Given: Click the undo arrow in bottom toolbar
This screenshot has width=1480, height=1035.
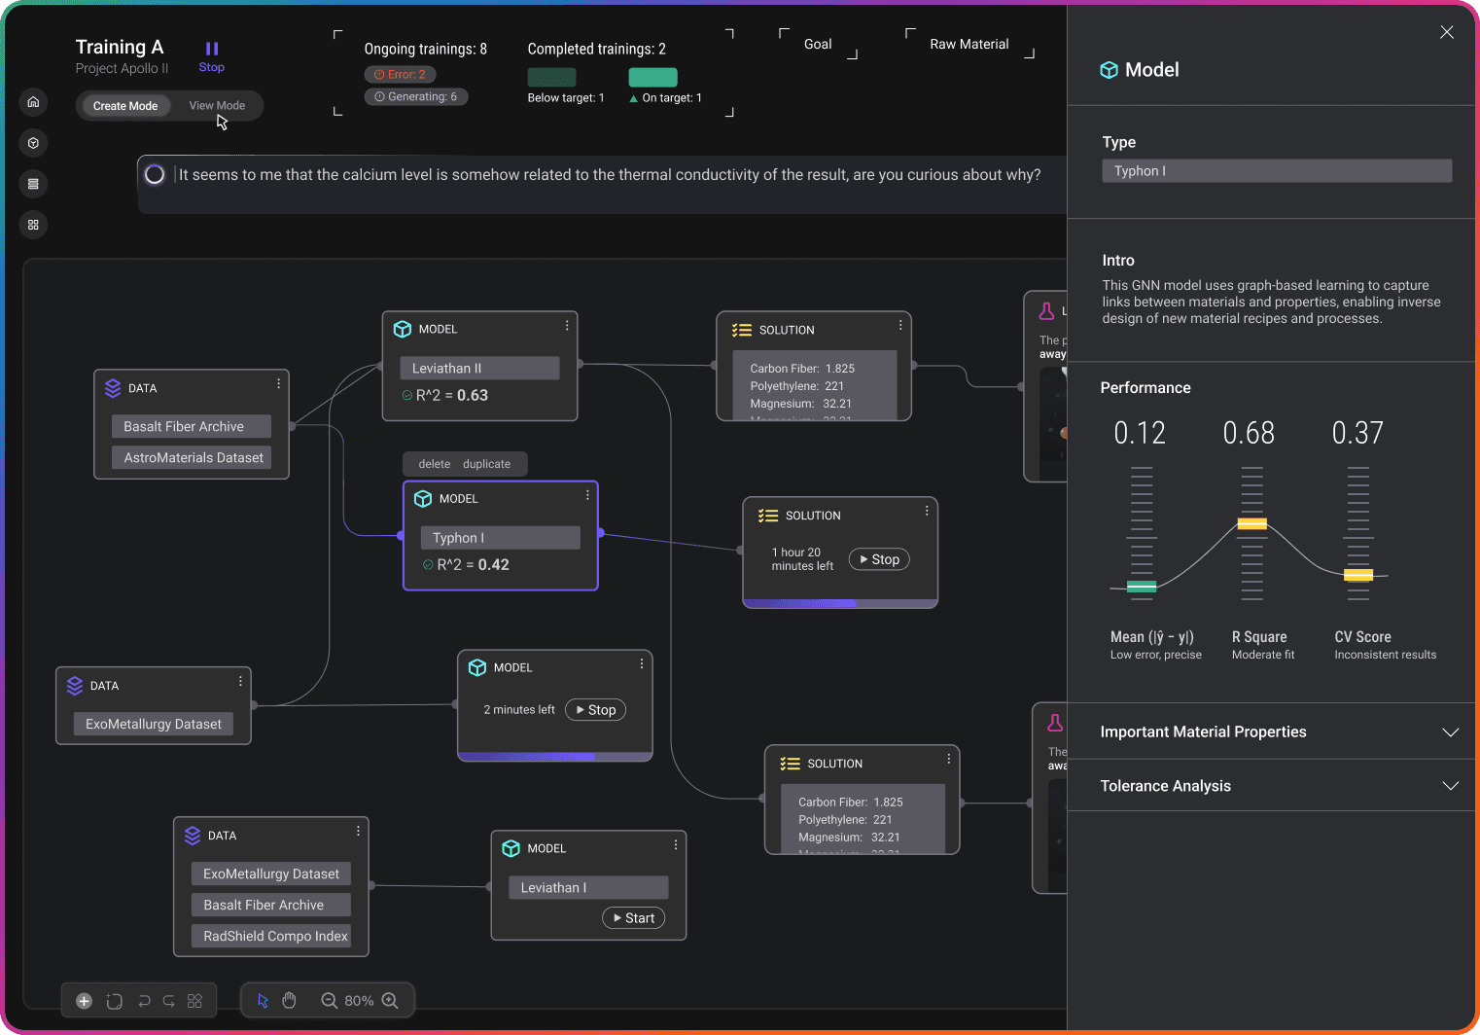Looking at the screenshot, I should [x=144, y=1000].
